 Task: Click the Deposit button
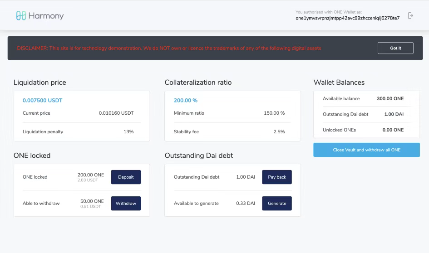coord(126,177)
